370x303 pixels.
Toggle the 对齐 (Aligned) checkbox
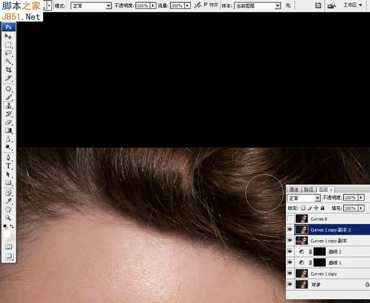click(206, 4)
